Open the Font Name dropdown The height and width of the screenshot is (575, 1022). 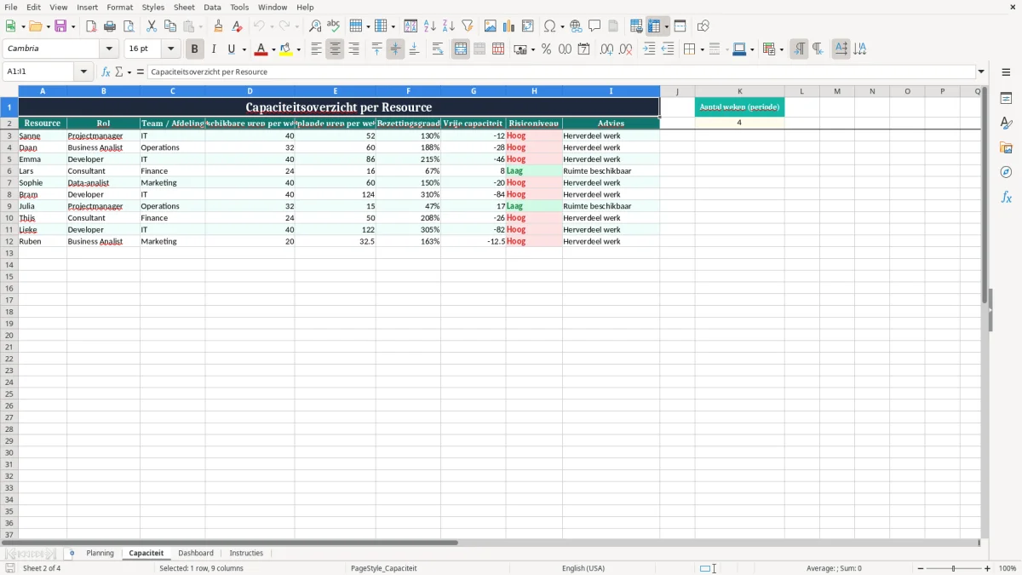[x=109, y=49]
